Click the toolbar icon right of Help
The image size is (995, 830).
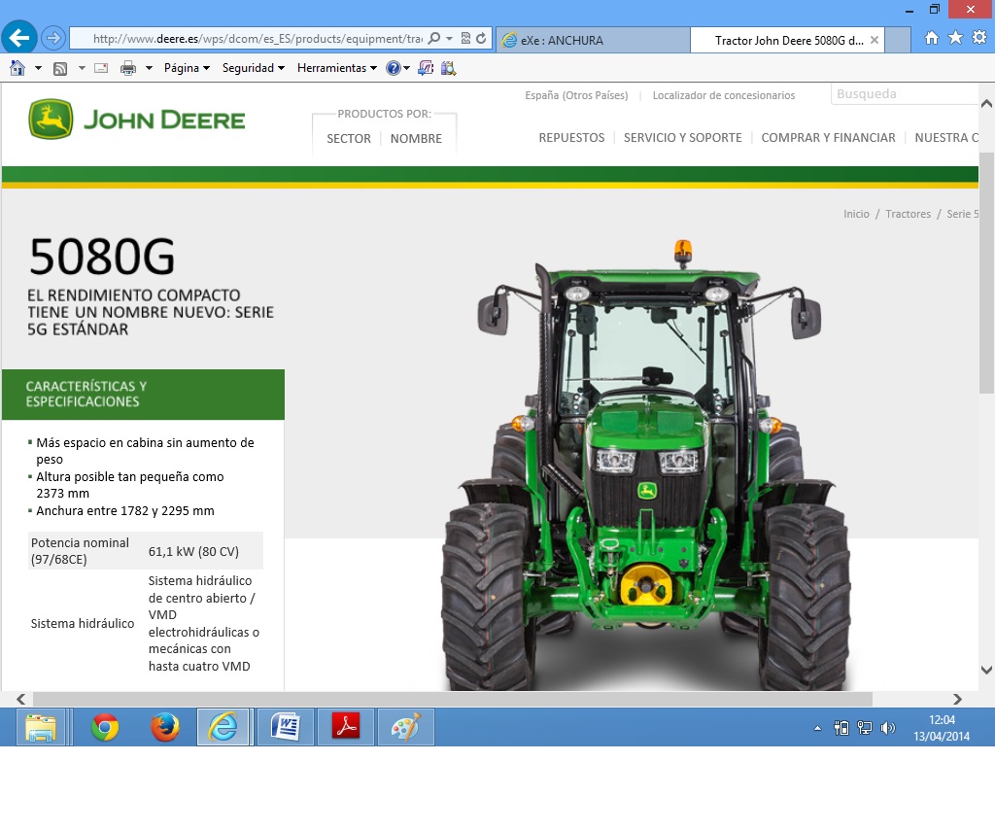[426, 68]
